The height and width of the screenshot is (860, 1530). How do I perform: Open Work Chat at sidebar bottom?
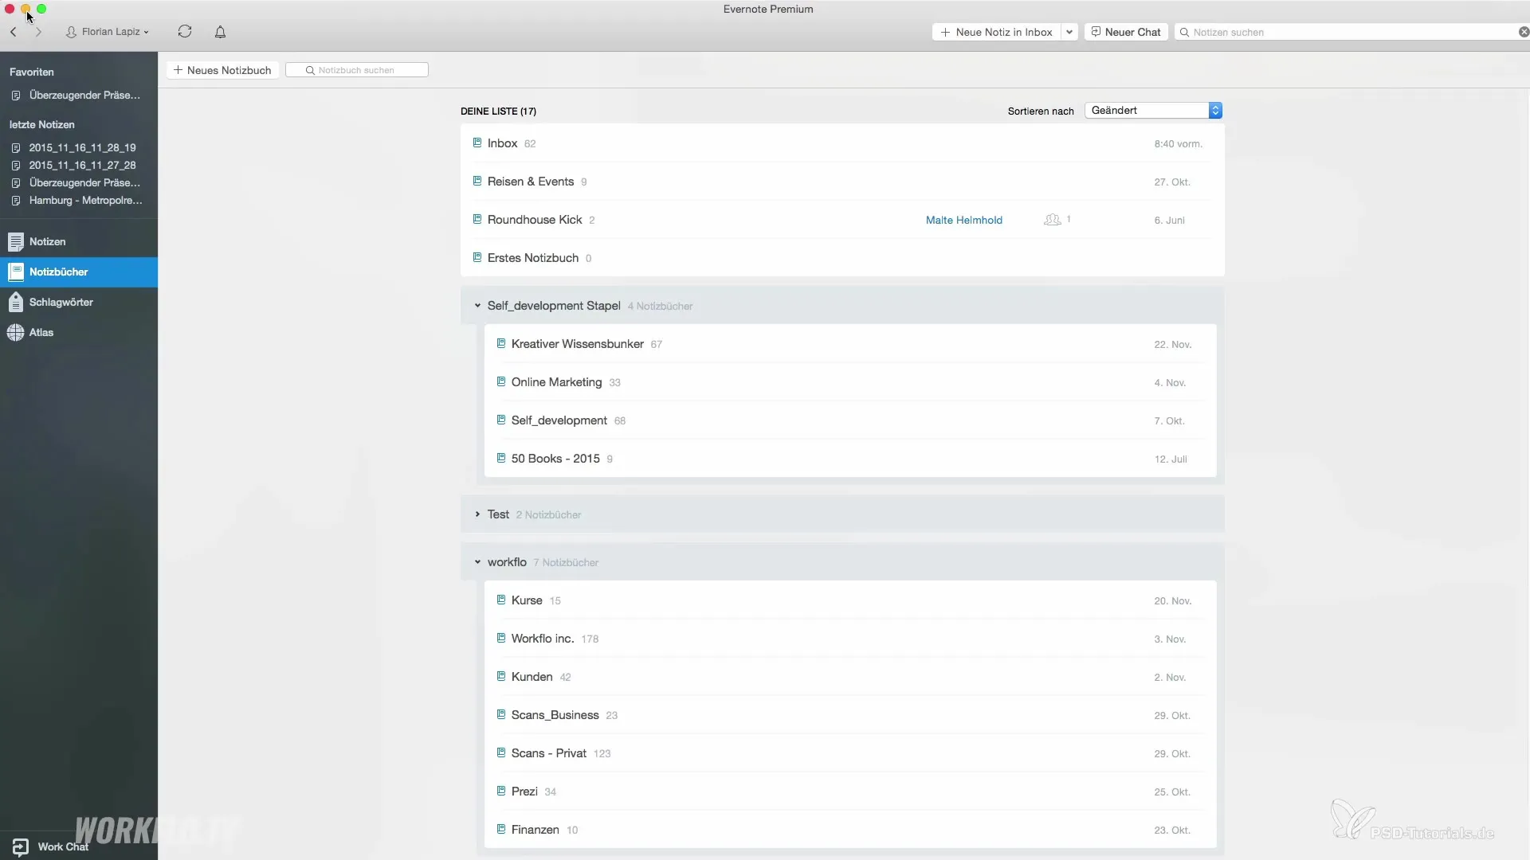(x=64, y=846)
